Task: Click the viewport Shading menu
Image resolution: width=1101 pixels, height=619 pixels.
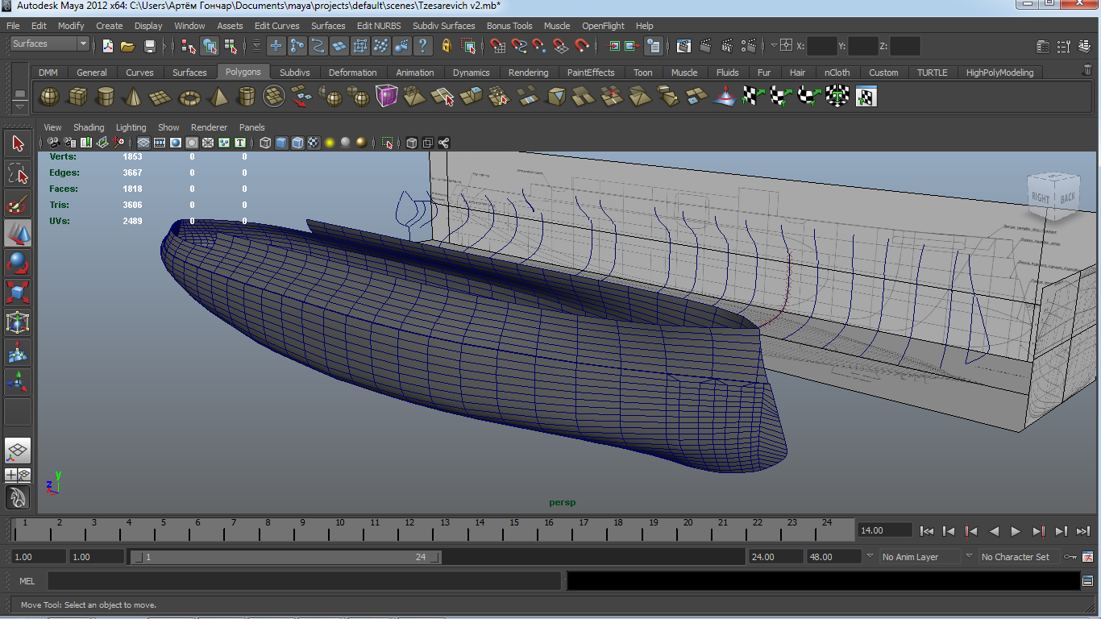Action: [89, 127]
